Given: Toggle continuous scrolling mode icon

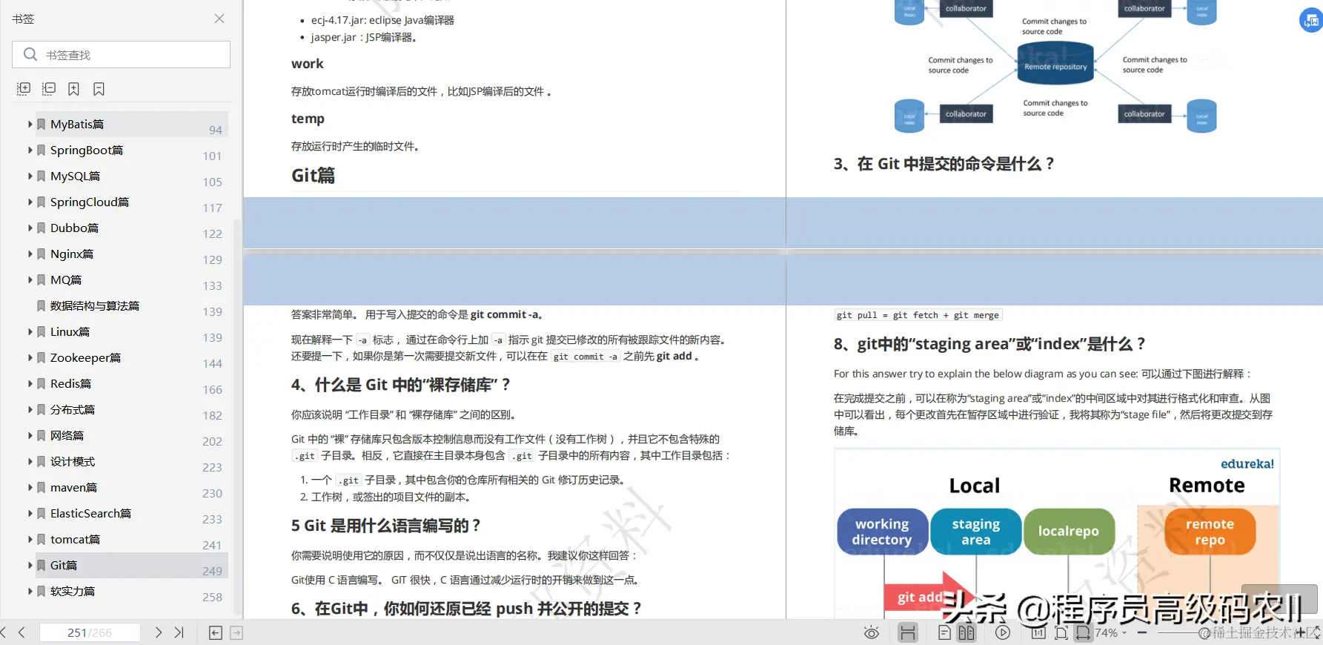Looking at the screenshot, I should click(908, 632).
